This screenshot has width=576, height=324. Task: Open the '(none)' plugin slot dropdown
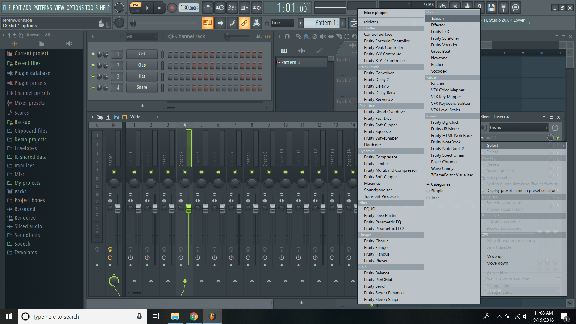[517, 127]
